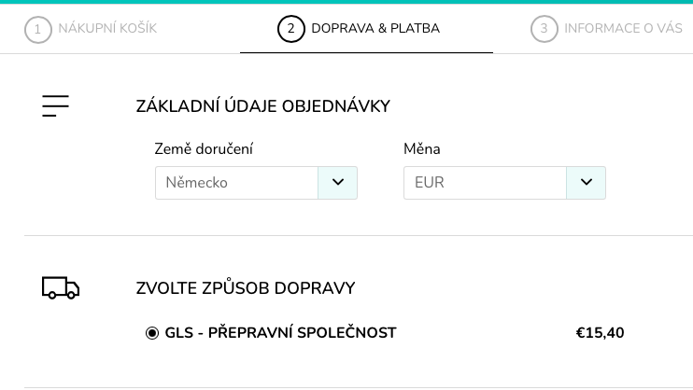
Task: Click the €15,40 shipping price
Action: point(600,333)
